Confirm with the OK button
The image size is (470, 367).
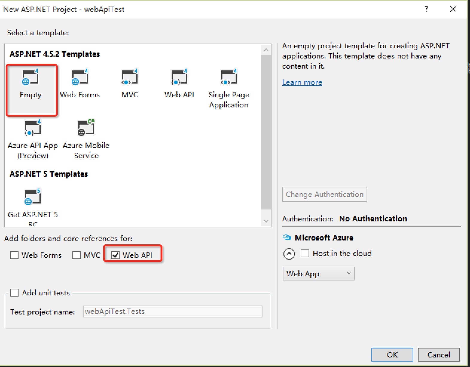pyautogui.click(x=392, y=355)
